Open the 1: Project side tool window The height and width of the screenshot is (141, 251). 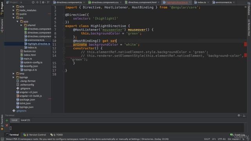(x=2, y=8)
